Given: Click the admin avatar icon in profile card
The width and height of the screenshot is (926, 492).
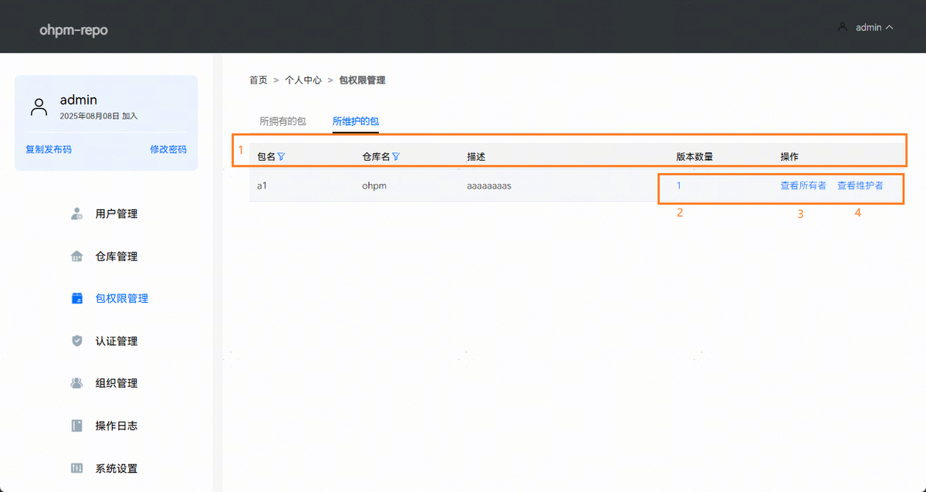Looking at the screenshot, I should (39, 107).
